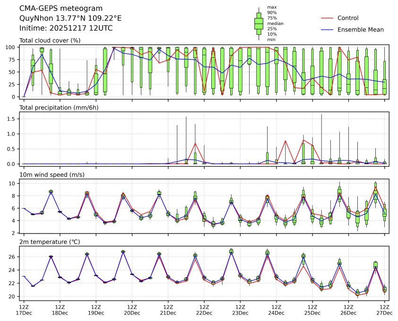Image resolution: width=398 pixels, height=321 pixels.
Task: Click the 1.5 tick on precipitation axis
Action: click(x=15, y=119)
